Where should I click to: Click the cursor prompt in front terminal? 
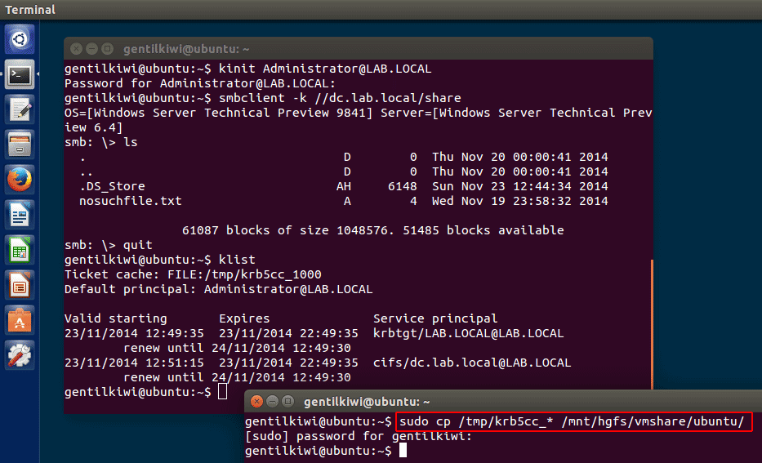coord(403,451)
